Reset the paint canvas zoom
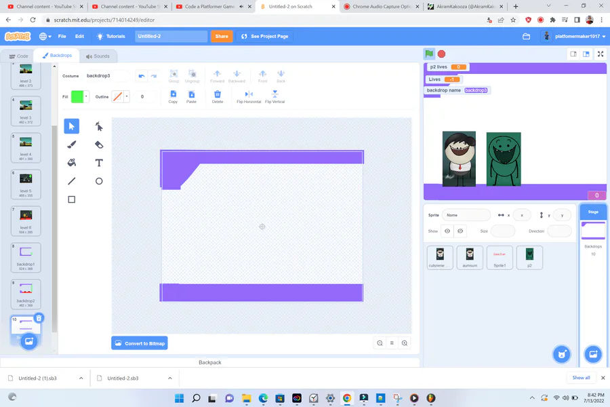Image resolution: width=610 pixels, height=407 pixels. coord(392,343)
